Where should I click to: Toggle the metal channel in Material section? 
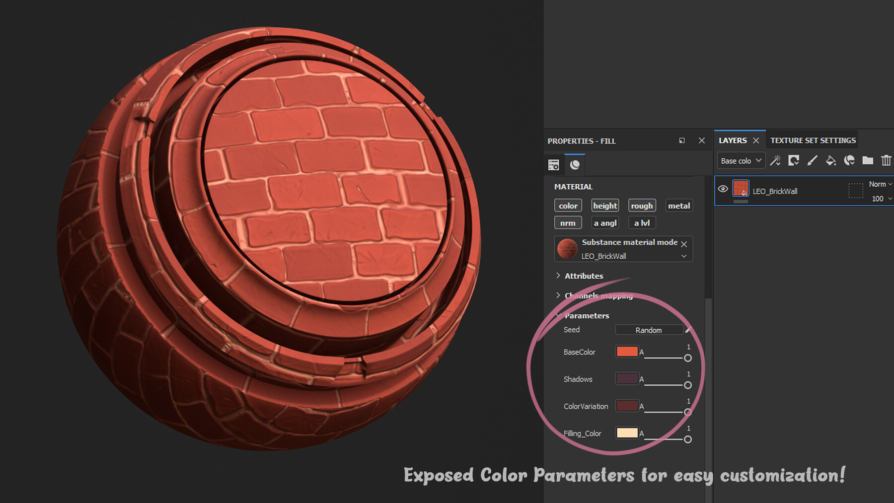click(679, 205)
